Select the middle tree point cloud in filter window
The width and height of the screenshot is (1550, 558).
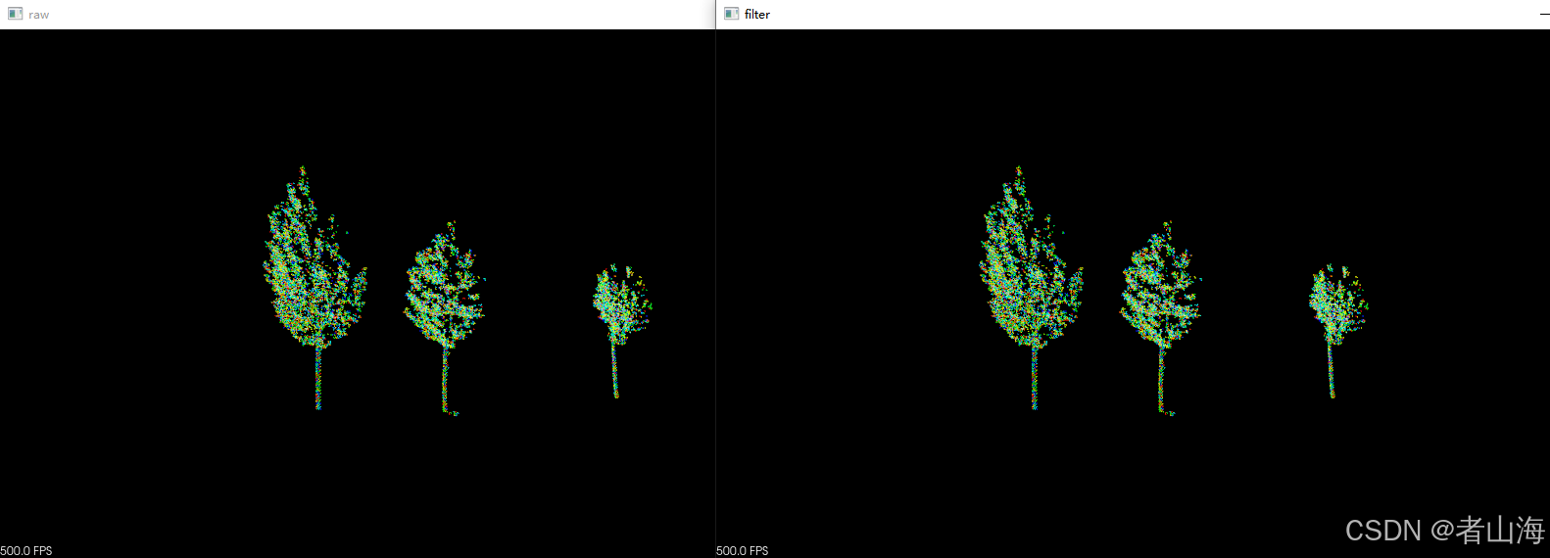click(x=1161, y=318)
